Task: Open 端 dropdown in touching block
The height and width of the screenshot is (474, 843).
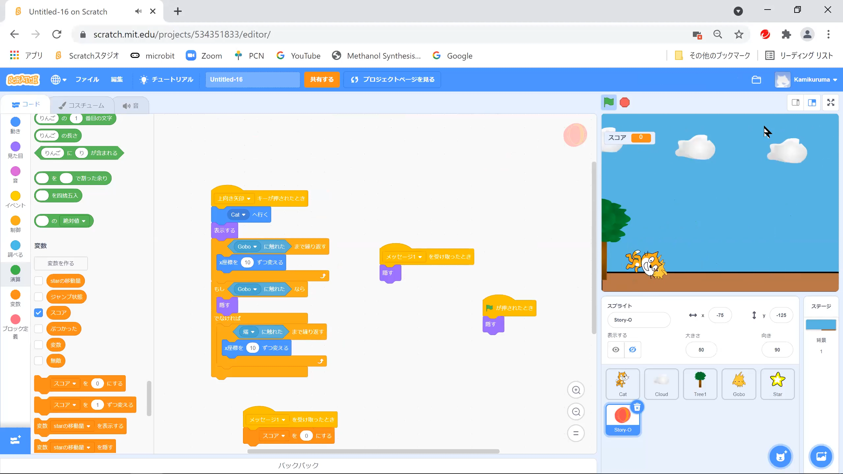Action: pos(249,332)
